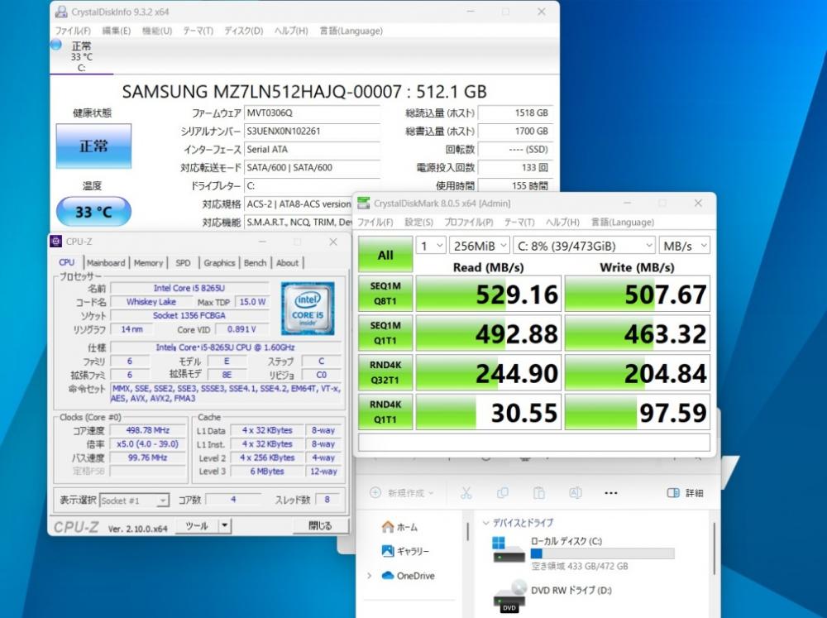
Task: Switch to the Graphics tab in CPU-Z
Action: click(x=219, y=262)
